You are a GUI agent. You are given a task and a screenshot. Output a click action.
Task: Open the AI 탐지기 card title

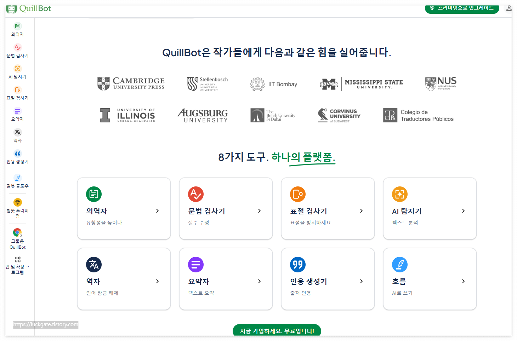coord(407,211)
